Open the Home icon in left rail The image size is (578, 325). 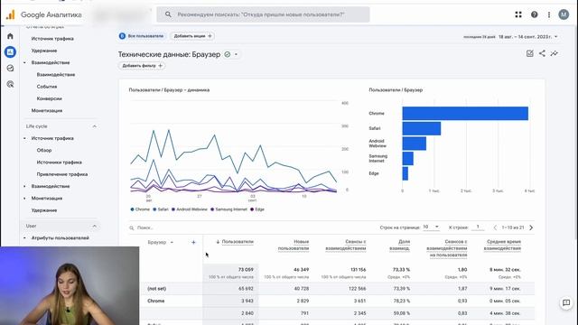pos(10,36)
